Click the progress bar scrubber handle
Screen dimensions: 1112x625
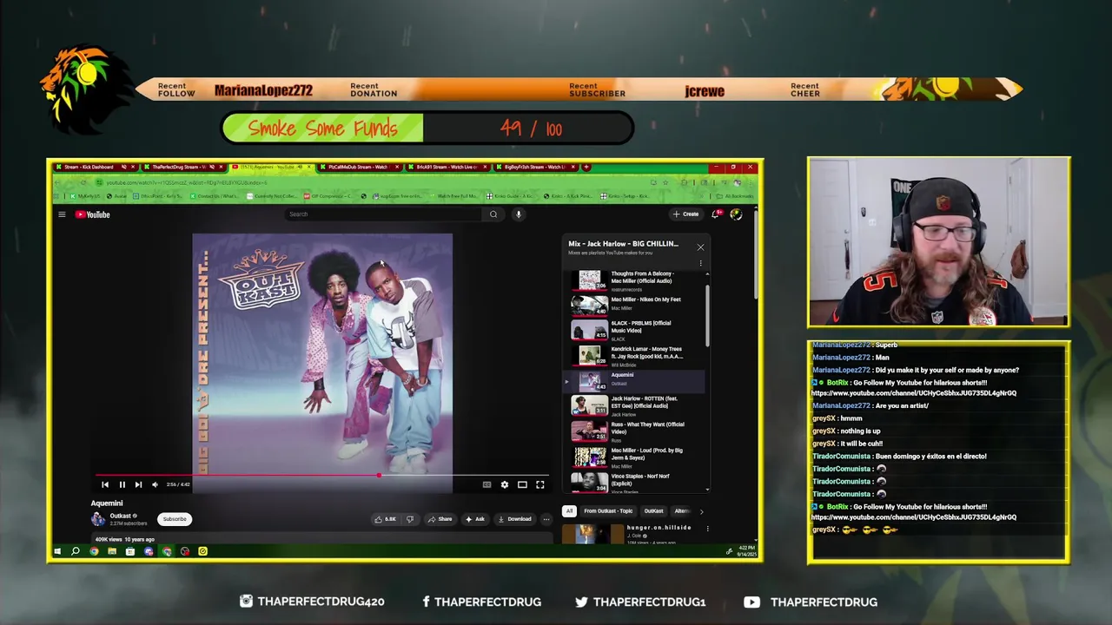(x=379, y=475)
